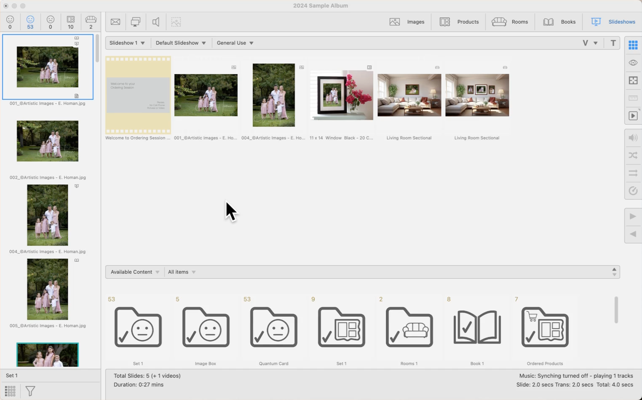Open the Available Content dropdown
The image size is (642, 400).
[x=135, y=272]
